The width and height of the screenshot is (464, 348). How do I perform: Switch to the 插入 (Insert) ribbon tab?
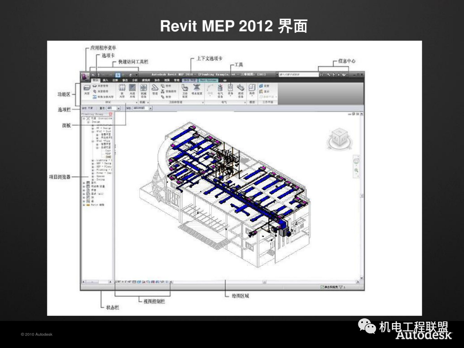[x=105, y=80]
